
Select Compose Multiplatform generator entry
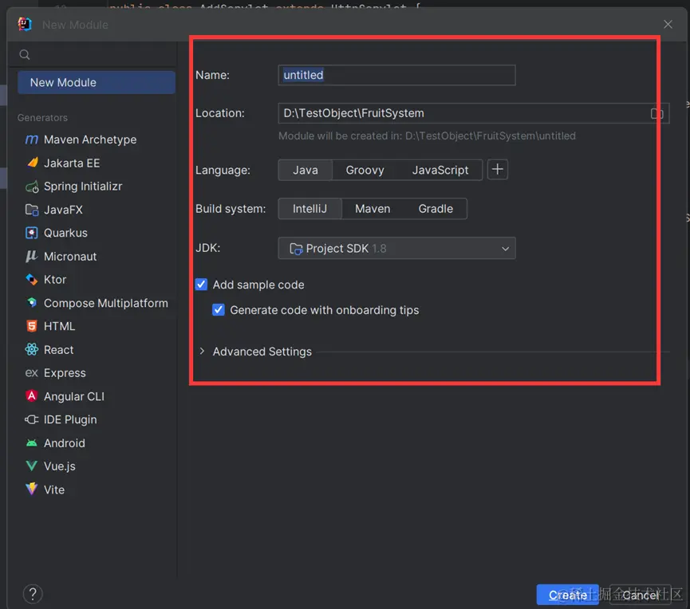[97, 303]
